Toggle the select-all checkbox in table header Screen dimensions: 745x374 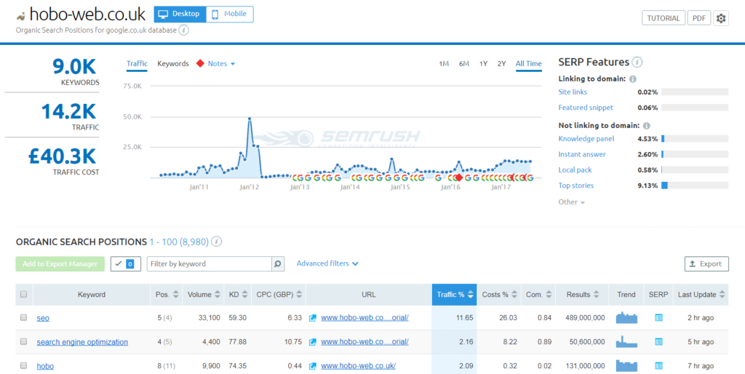24,295
